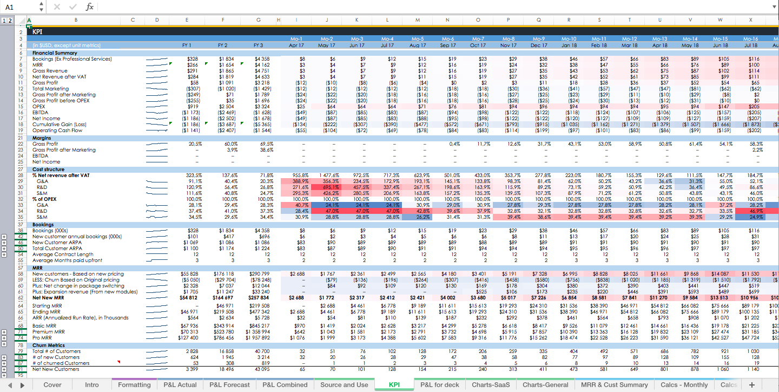Select column B header
The width and height of the screenshot is (779, 392).
coord(76,20)
